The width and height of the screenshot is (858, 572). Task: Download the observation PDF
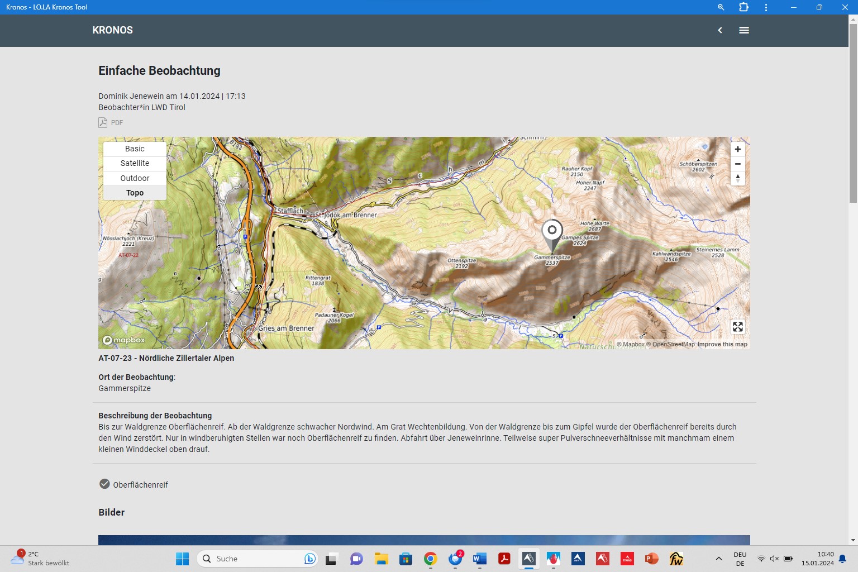[x=111, y=122]
